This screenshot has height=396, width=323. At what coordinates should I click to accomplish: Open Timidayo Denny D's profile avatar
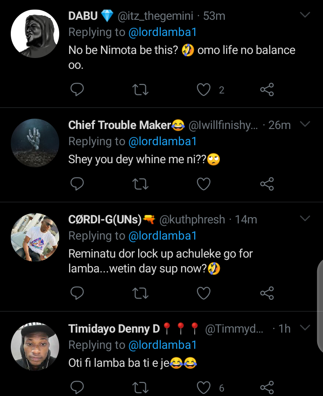35,346
